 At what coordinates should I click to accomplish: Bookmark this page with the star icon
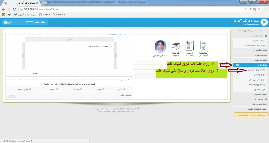tap(259, 9)
